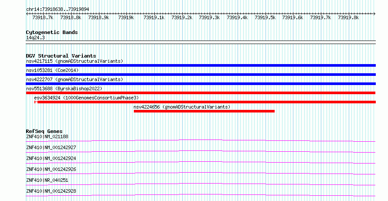This screenshot has width=388, height=201.
Task: Click the magenta line for ZNF410|NM_001242924
Action: pyautogui.click(x=201, y=162)
